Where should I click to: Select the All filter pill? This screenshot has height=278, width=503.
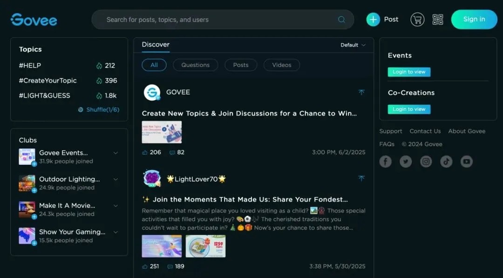[x=154, y=65]
